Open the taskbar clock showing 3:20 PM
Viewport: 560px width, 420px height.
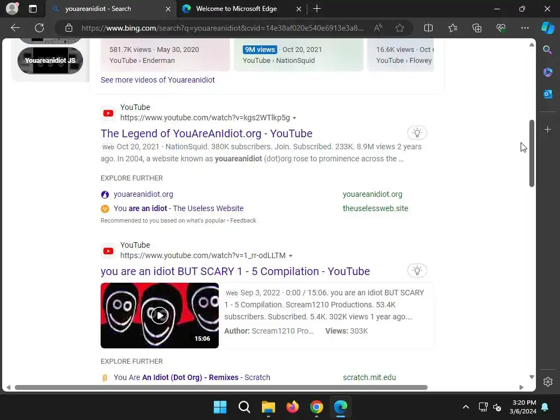523,407
